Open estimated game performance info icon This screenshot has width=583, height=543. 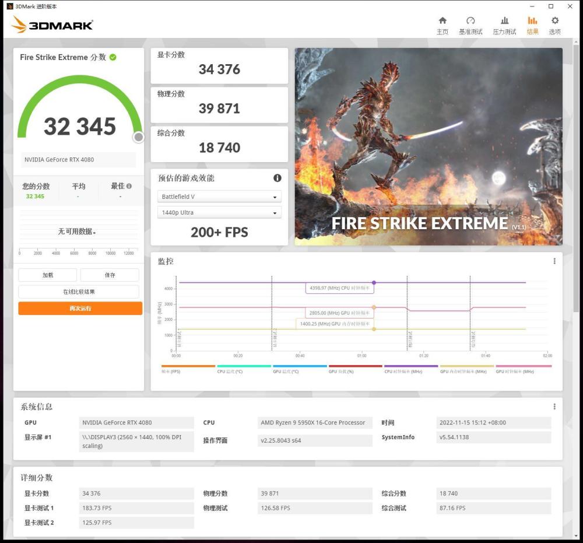tap(278, 178)
